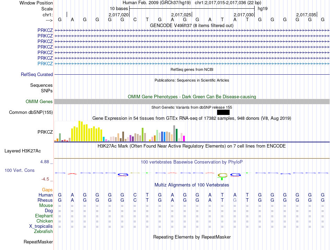Click the Layered H3K27Ac label
Viewport: 330px width, 250px height.
coord(23,151)
